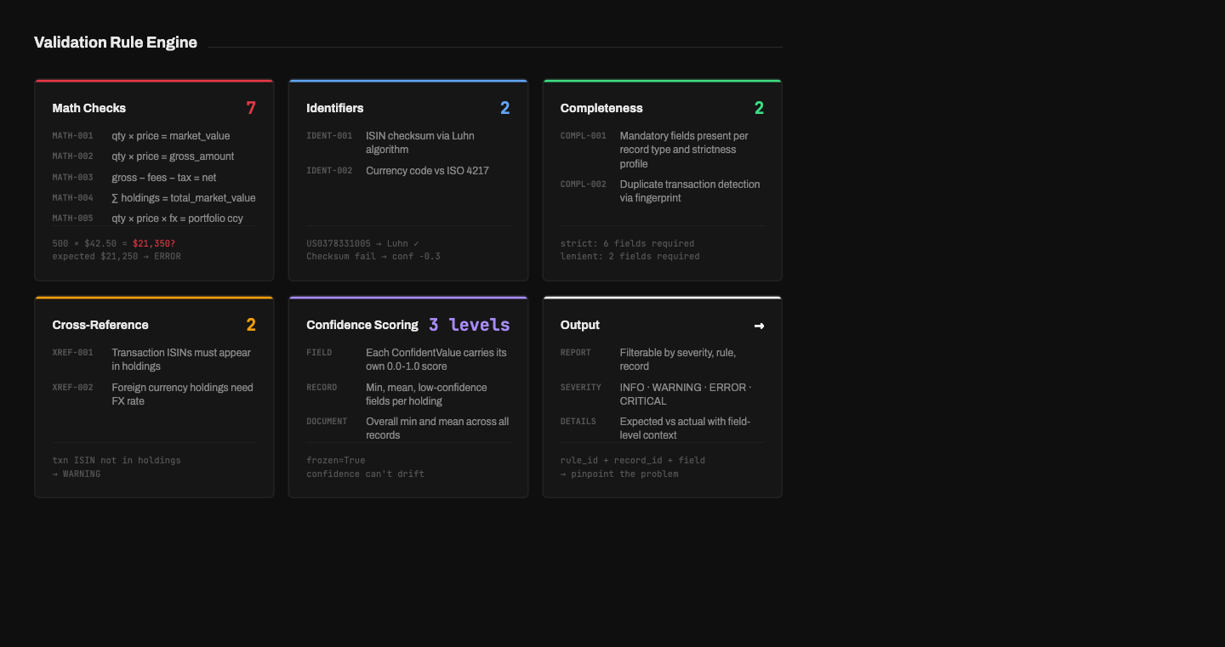
Task: Open the Math Checks card header
Action: click(x=88, y=108)
